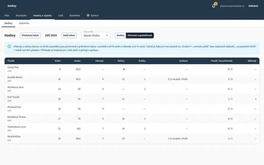Open the Docházka menu item
This screenshot has width=264, height=165.
click(x=21, y=15)
